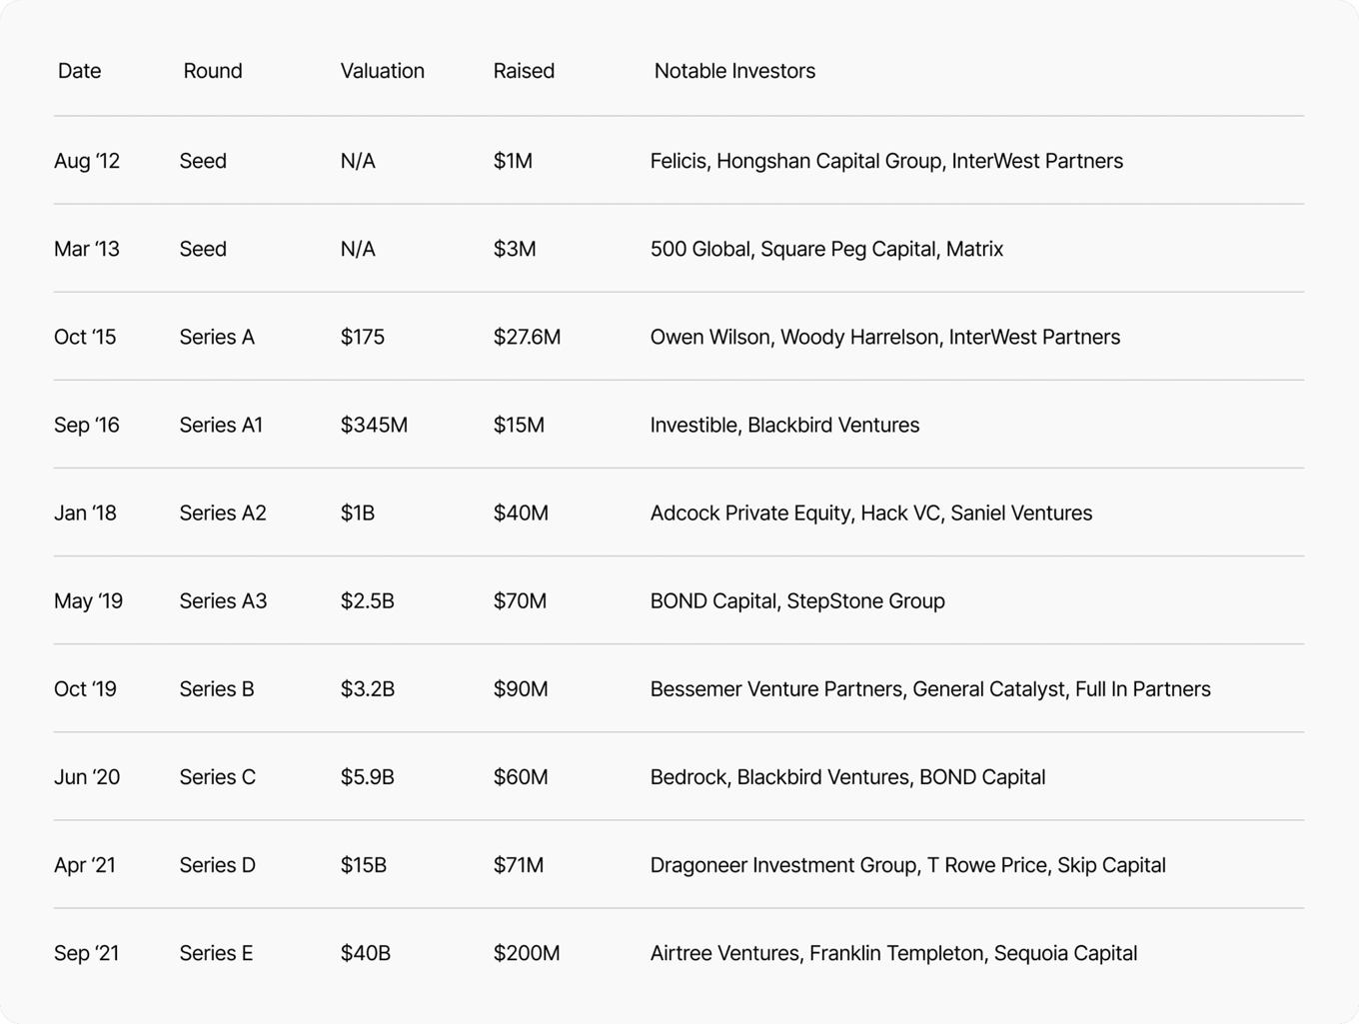Viewport: 1359px width, 1024px height.
Task: Click the $5.9B valuation cell
Action: 367,776
